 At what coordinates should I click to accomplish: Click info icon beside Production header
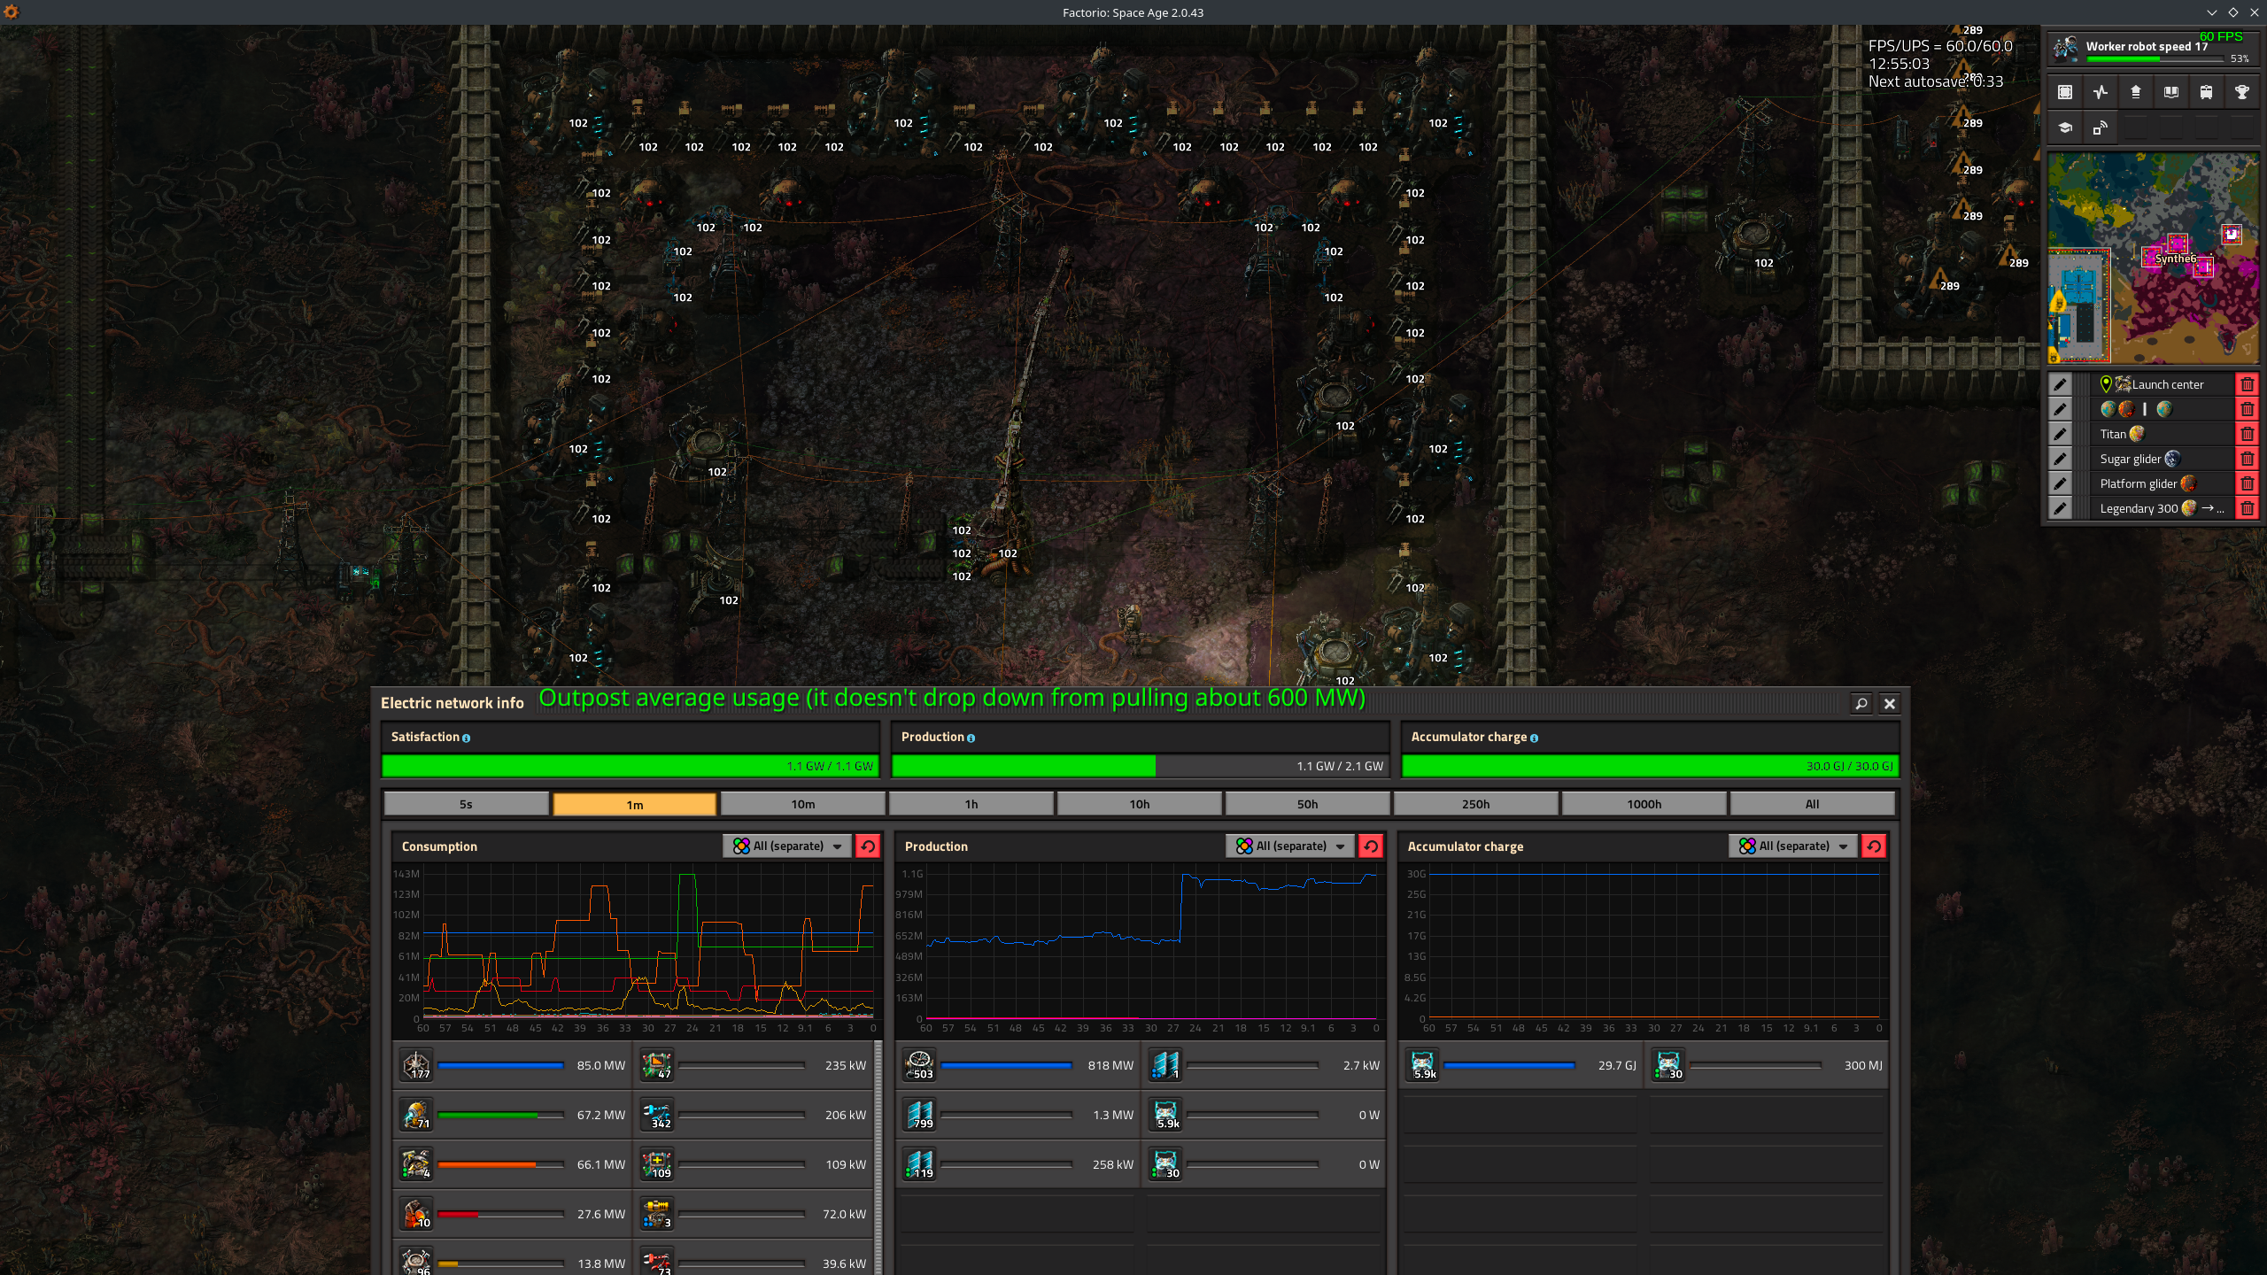971,738
